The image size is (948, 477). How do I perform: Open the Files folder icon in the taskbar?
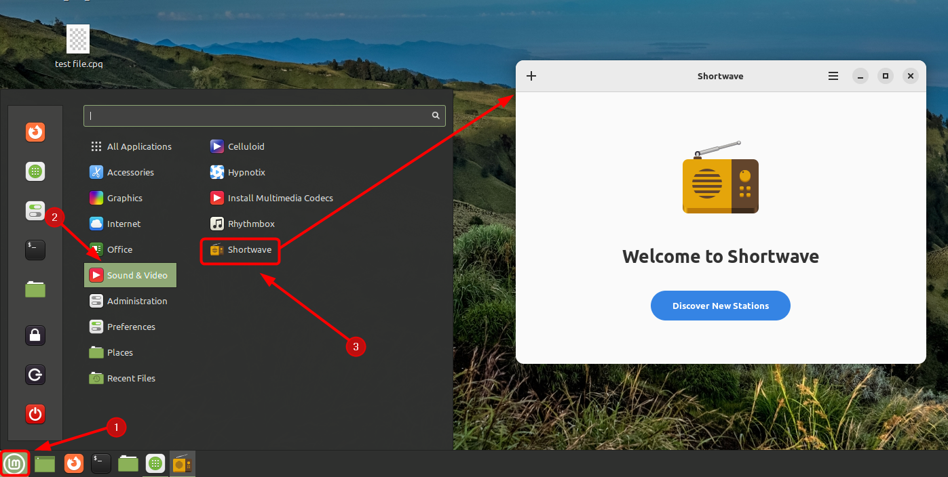pos(128,463)
